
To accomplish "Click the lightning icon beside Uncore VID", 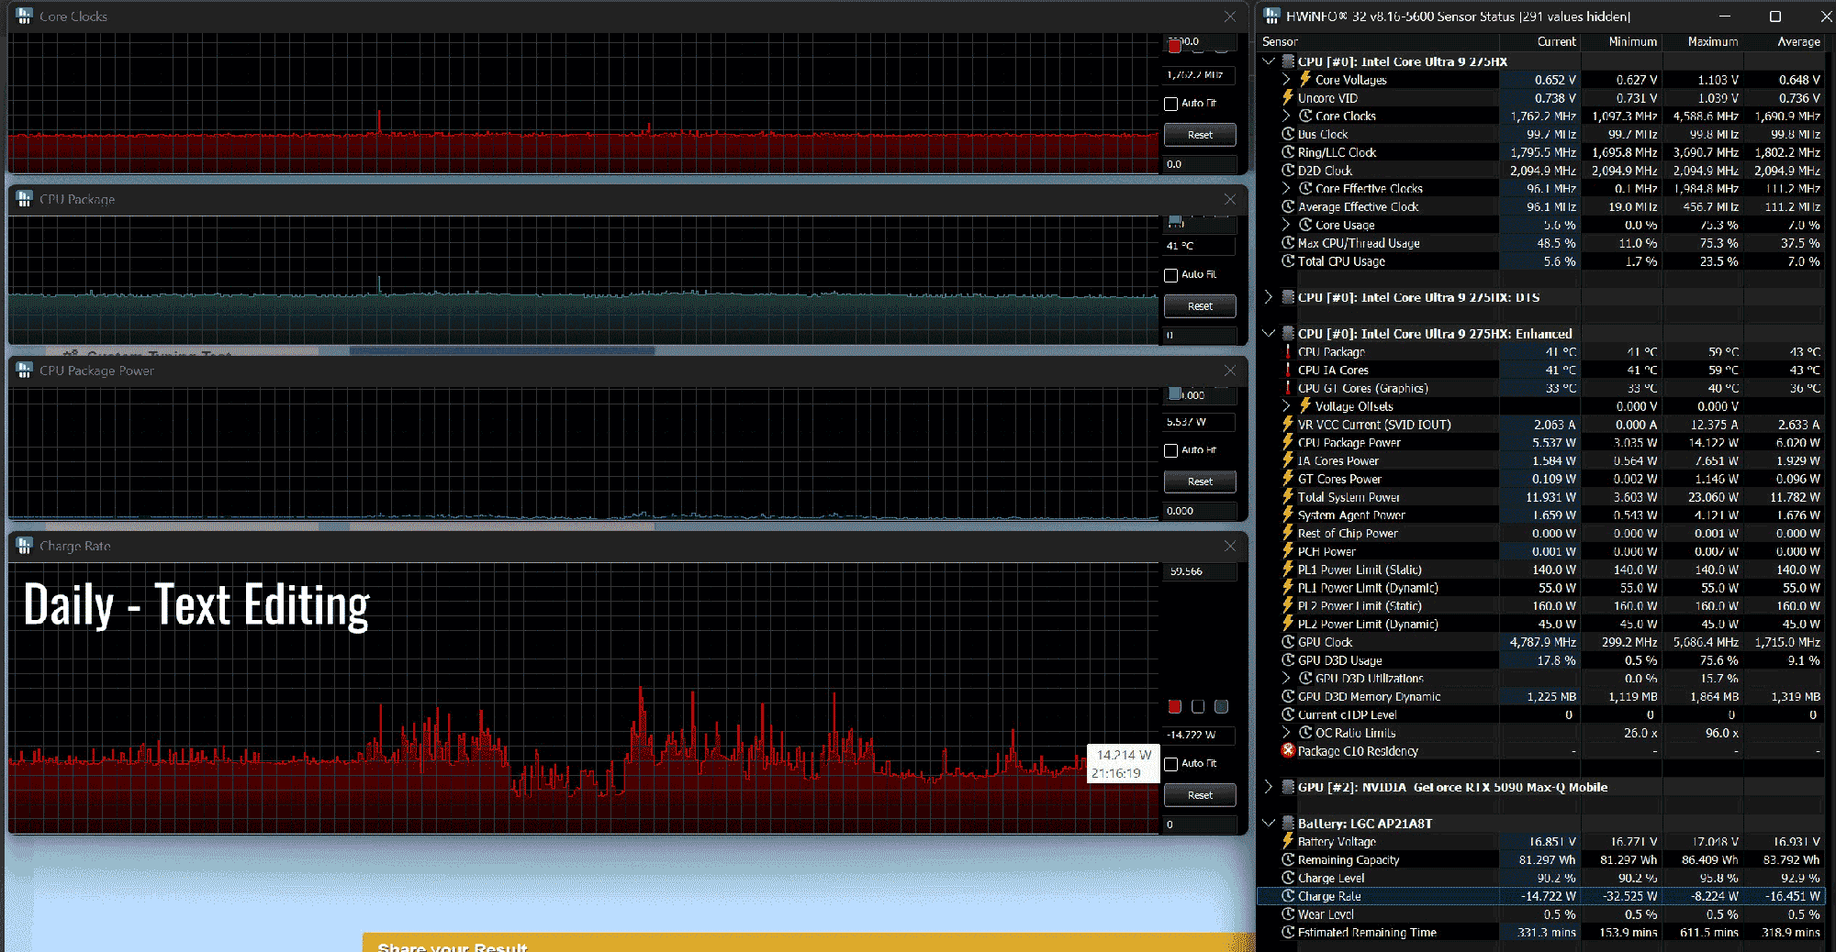I will tap(1288, 97).
